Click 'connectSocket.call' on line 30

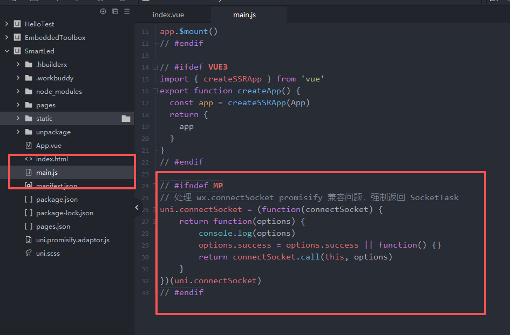(x=276, y=257)
